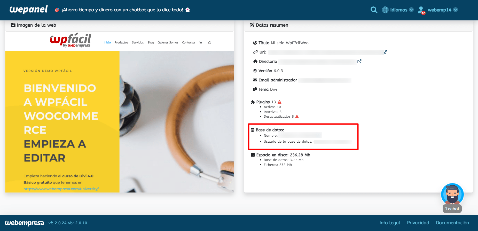Click the Activos 10 plugins entry
This screenshot has height=231, width=478.
point(272,107)
